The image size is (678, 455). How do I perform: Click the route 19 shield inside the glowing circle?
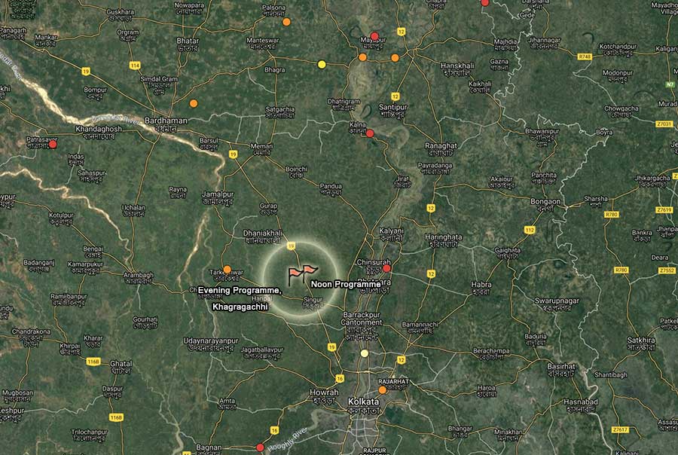[291, 246]
